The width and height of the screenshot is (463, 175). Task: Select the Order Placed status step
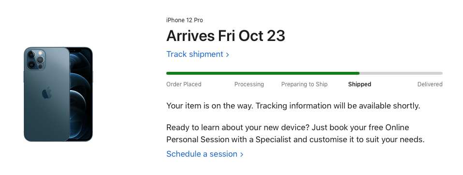[x=184, y=84]
